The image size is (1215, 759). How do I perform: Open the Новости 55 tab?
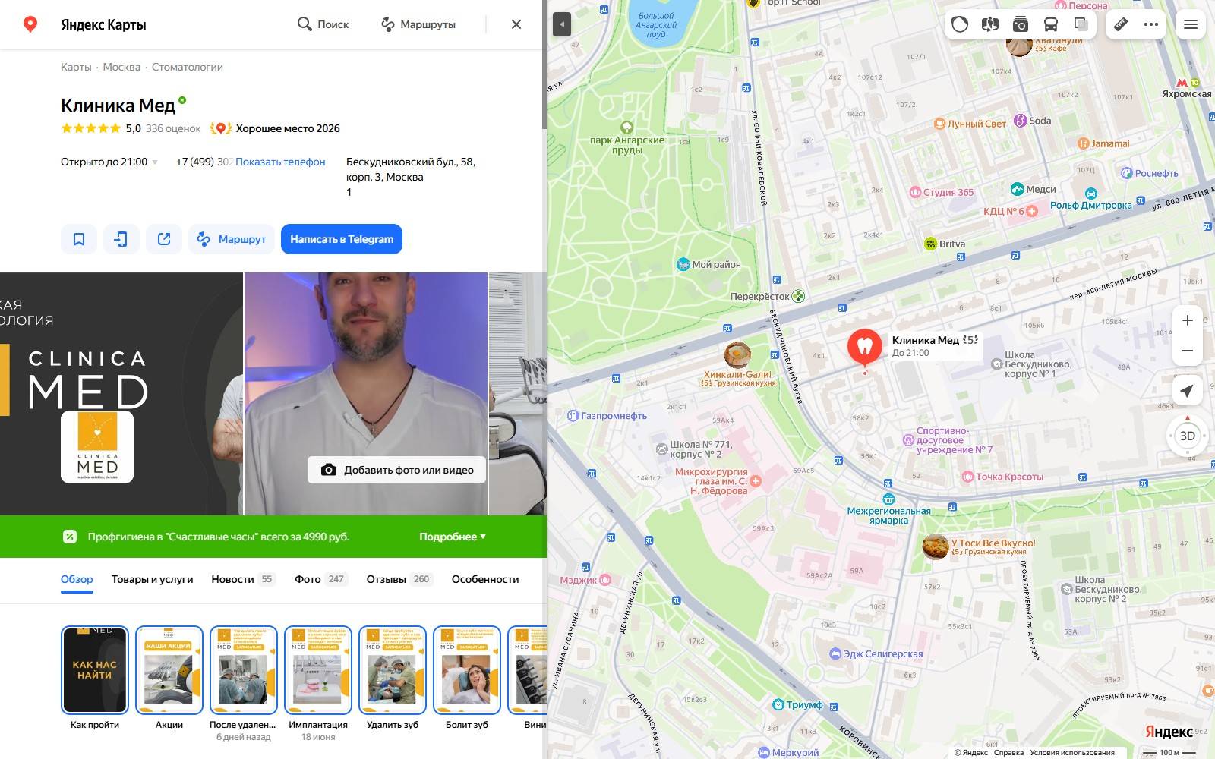coord(243,579)
